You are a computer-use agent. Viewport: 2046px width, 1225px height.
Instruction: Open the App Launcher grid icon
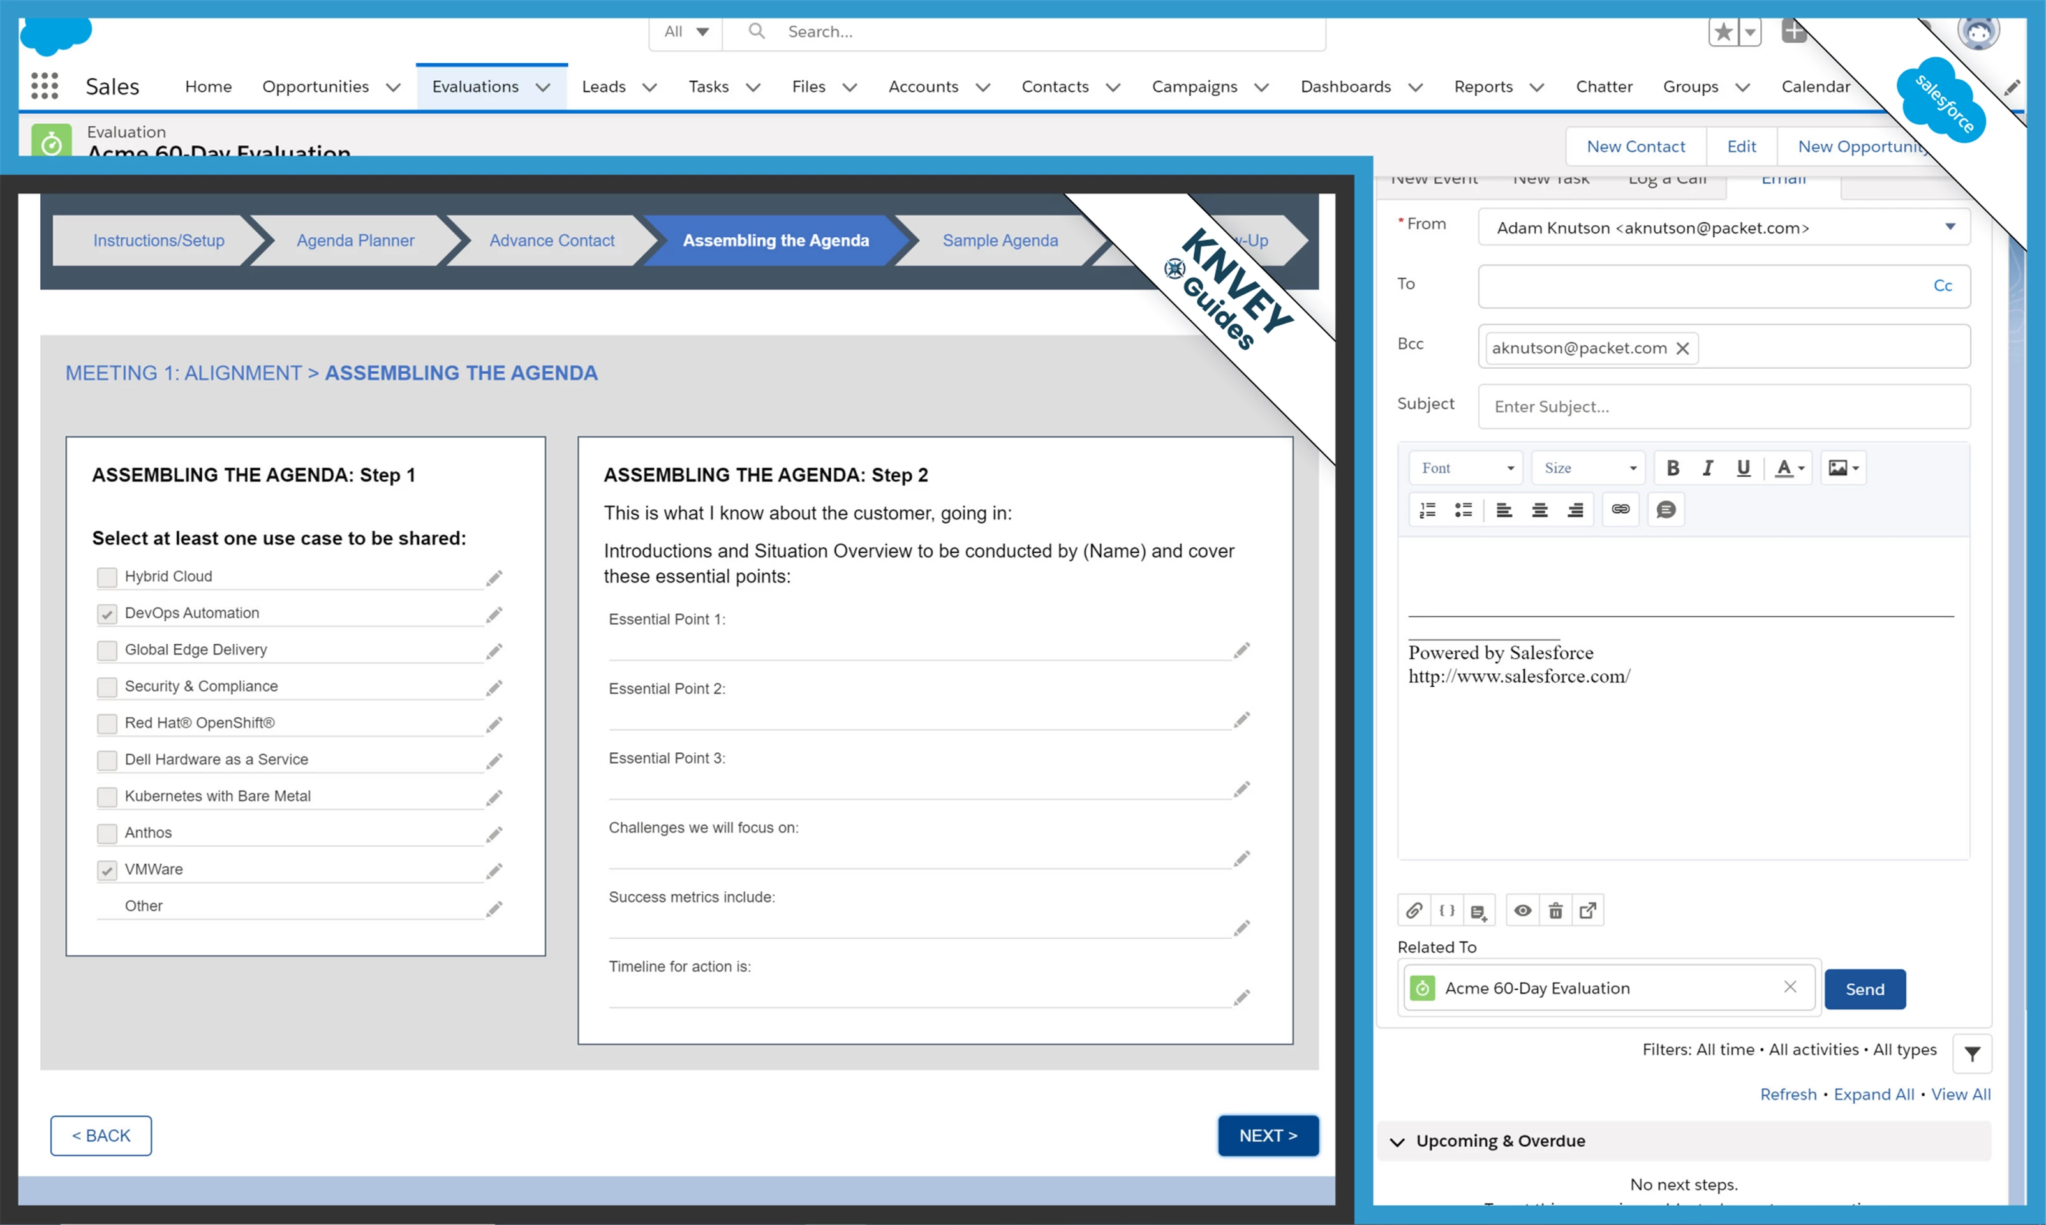coord(45,86)
